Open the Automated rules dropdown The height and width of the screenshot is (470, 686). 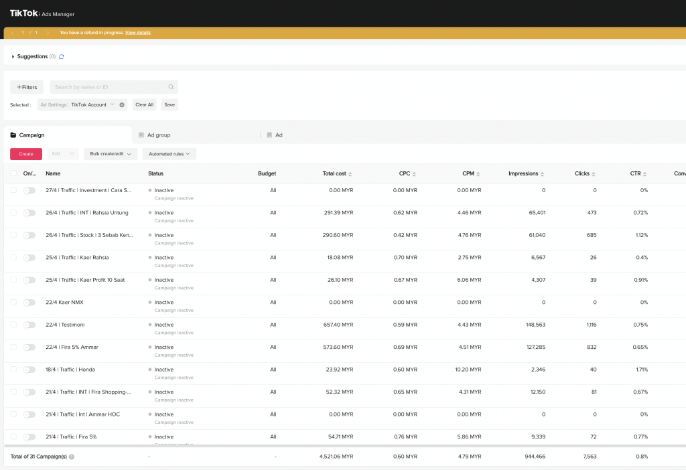(x=169, y=154)
